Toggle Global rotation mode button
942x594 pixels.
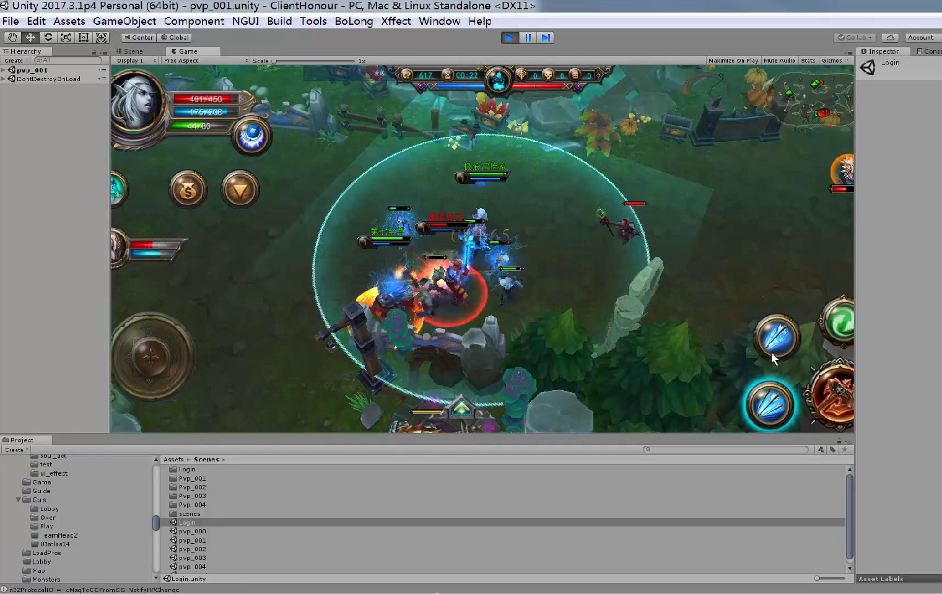(x=175, y=38)
